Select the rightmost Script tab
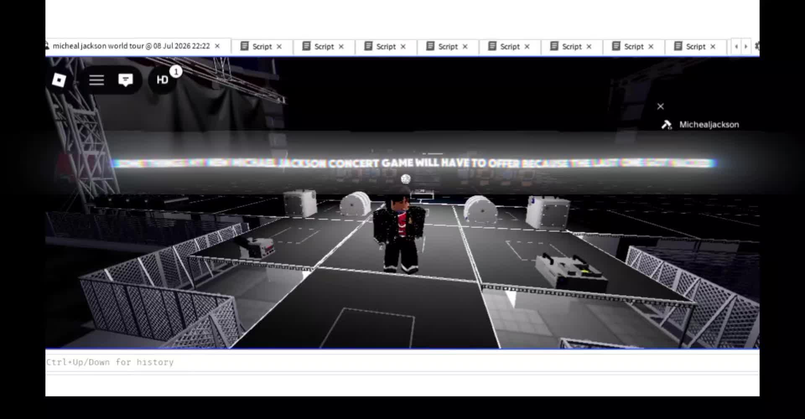This screenshot has height=419, width=805. [696, 47]
